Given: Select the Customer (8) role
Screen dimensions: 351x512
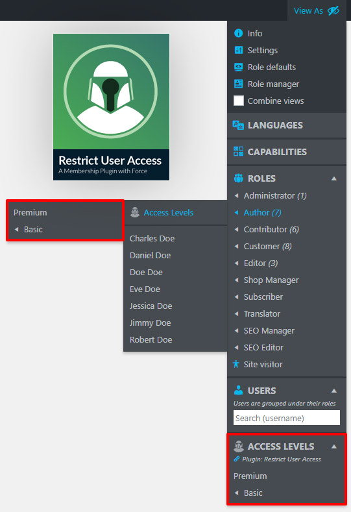Looking at the screenshot, I should [268, 246].
